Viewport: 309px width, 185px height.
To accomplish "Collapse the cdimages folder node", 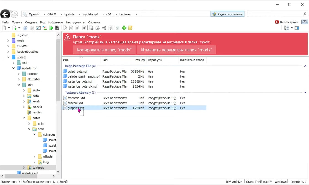I will click(x=34, y=134).
